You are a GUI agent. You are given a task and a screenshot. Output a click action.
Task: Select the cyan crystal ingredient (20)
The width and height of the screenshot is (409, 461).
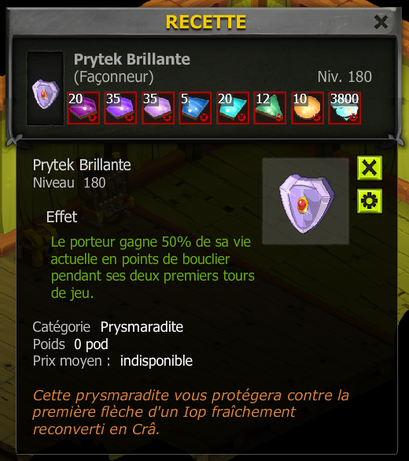233,108
